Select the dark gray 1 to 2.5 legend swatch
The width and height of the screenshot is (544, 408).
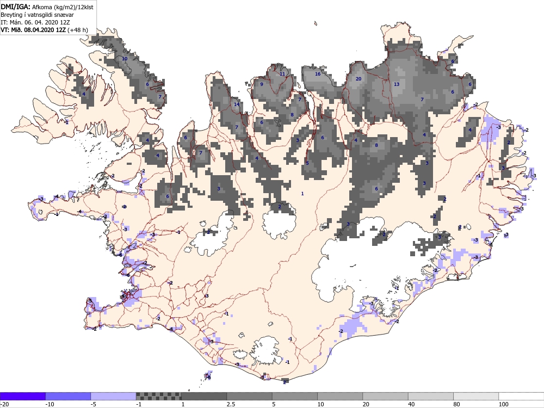[204, 396]
